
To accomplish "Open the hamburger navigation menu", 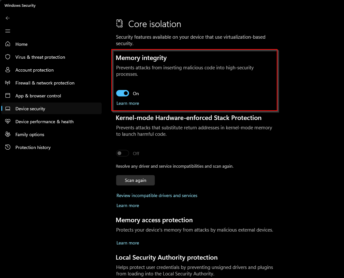I will pos(8,31).
